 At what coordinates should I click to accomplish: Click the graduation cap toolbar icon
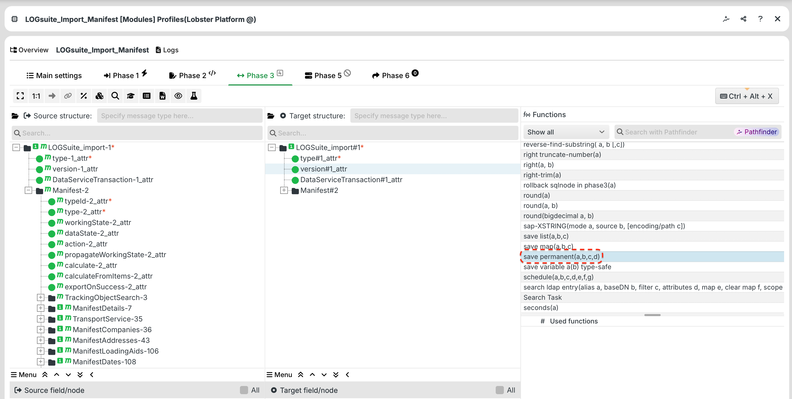pos(131,96)
